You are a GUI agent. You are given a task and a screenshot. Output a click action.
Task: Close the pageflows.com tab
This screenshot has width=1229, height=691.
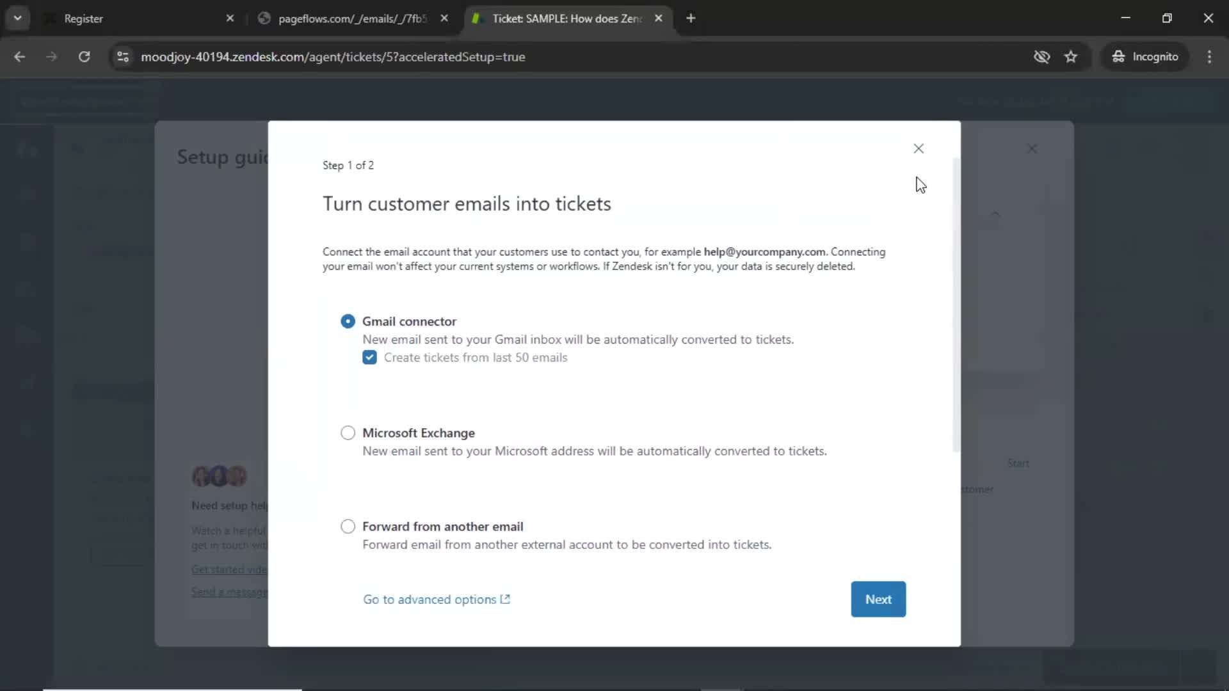pos(444,19)
